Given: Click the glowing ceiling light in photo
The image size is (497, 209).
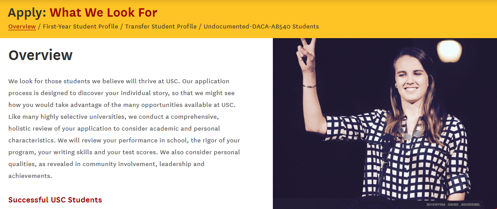Looking at the screenshot, I should pyautogui.click(x=449, y=51).
